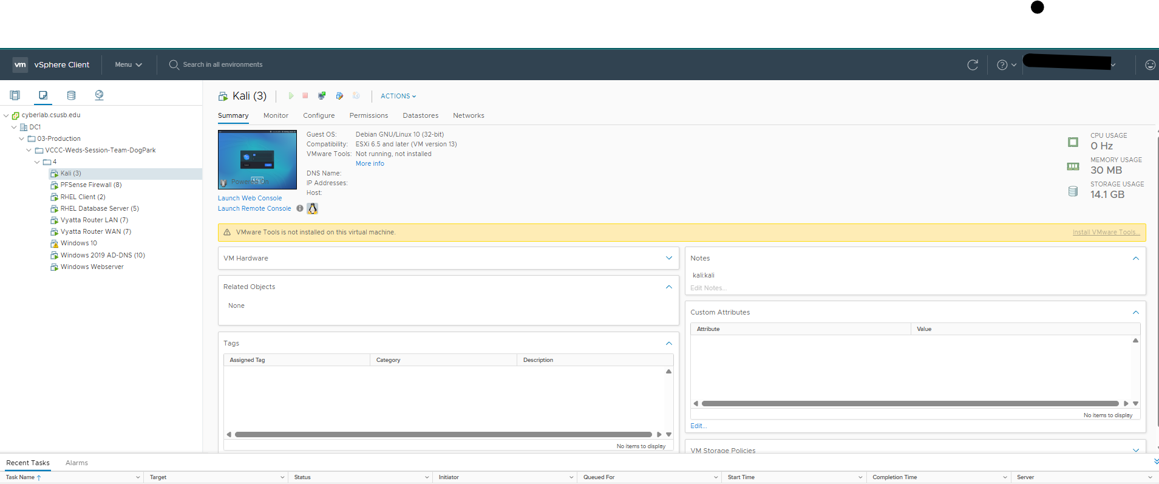Click the VM icon beside Kali (3) title

pyautogui.click(x=223, y=97)
